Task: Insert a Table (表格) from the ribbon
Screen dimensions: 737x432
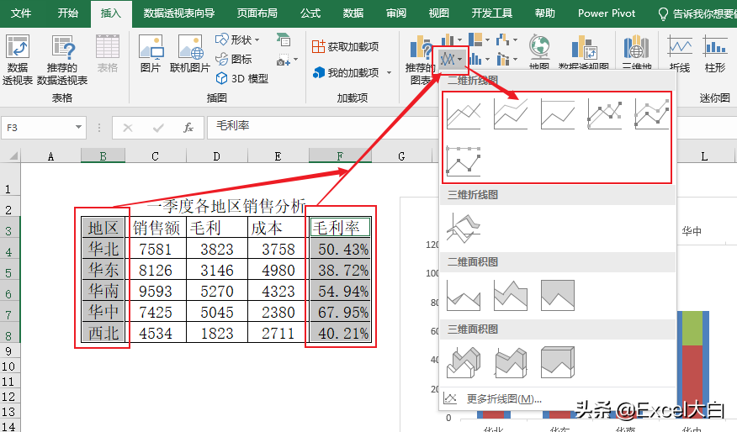Action: coord(108,54)
